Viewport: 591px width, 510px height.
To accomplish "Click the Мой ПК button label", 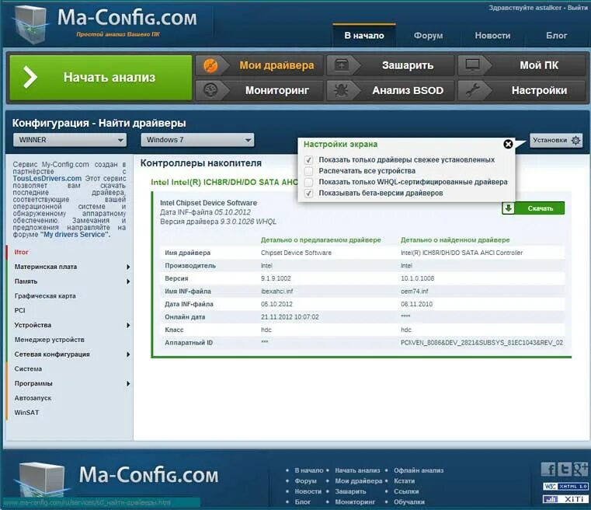I will 539,65.
